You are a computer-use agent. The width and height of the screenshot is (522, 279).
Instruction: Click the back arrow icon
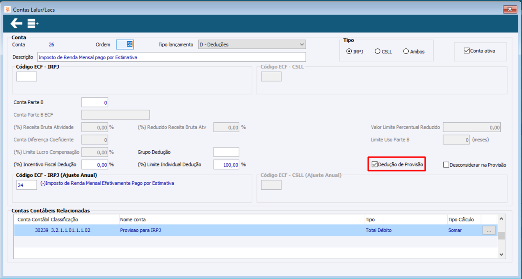16,24
